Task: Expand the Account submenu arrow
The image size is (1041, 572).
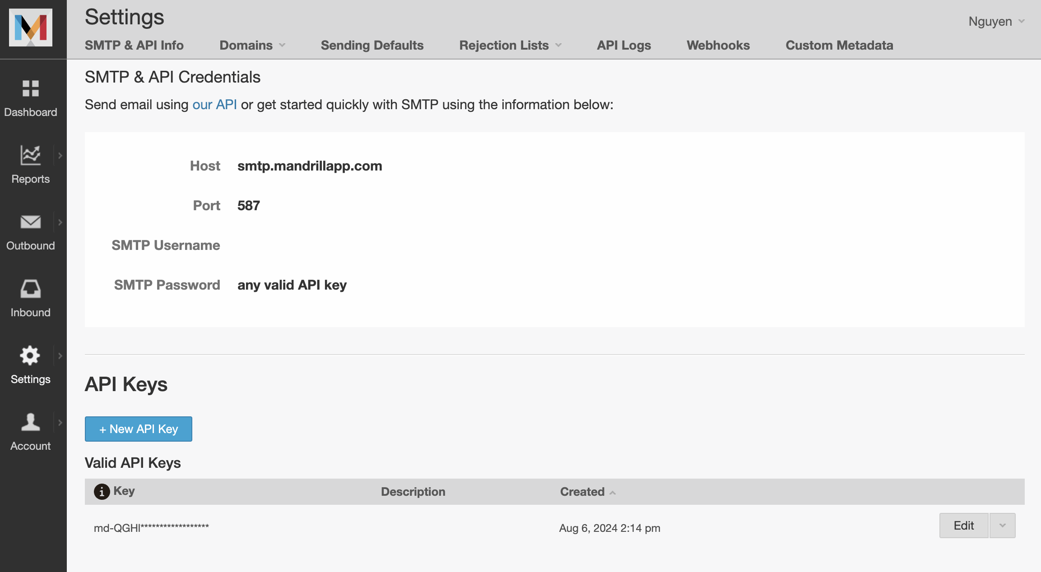Action: pyautogui.click(x=60, y=423)
